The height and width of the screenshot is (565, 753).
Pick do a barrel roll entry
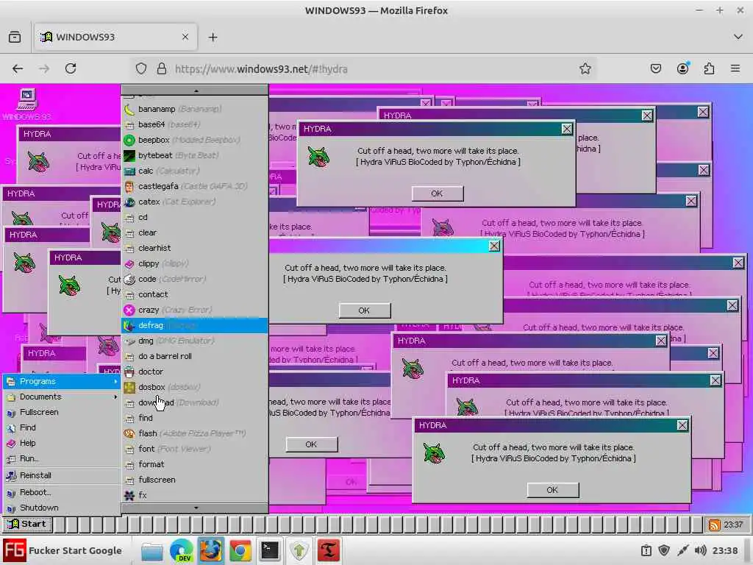point(194,356)
